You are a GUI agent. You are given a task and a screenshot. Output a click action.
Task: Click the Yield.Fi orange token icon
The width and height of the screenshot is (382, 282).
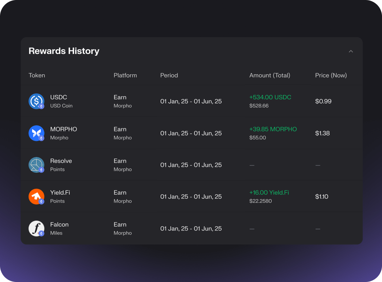[x=36, y=196]
